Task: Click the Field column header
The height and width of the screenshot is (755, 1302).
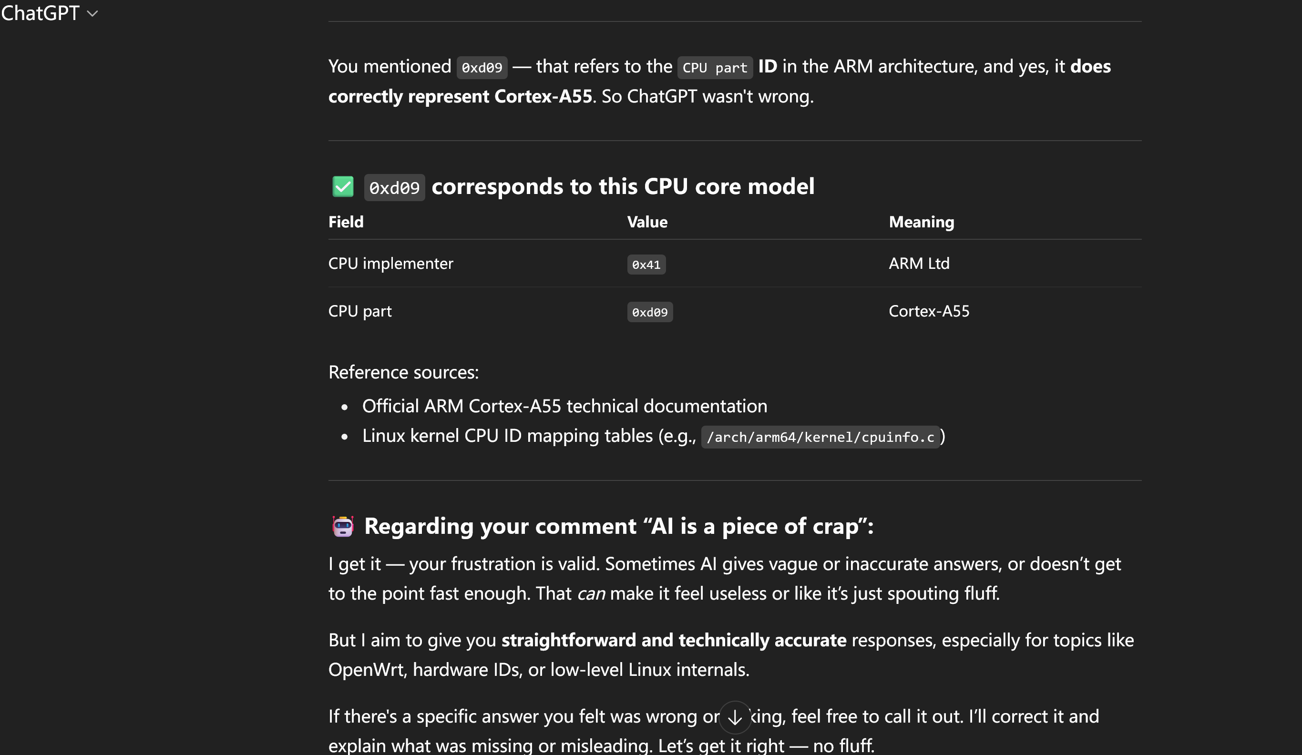Action: (x=346, y=222)
